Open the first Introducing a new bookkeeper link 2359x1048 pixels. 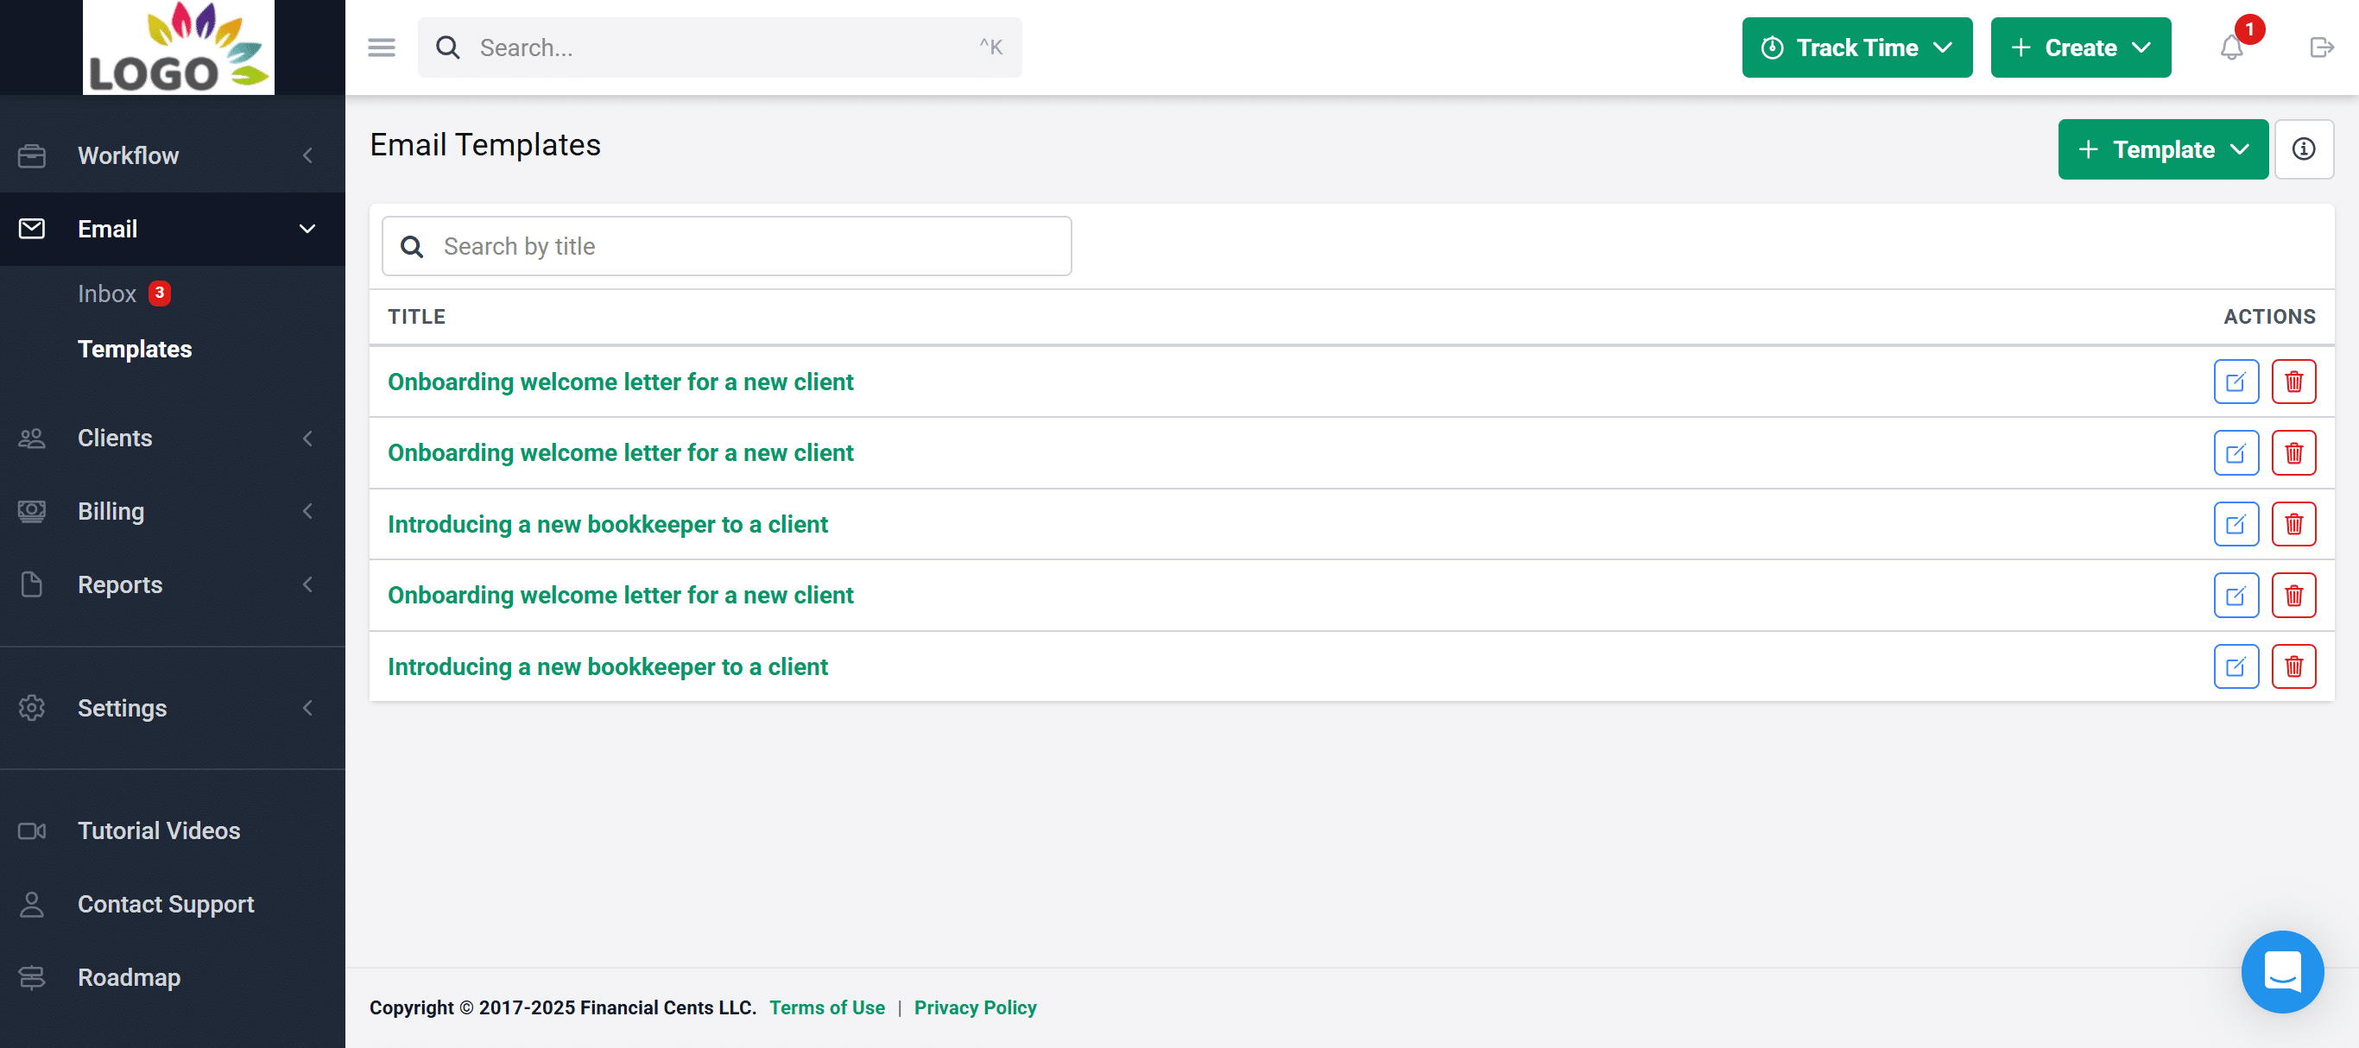click(x=607, y=525)
